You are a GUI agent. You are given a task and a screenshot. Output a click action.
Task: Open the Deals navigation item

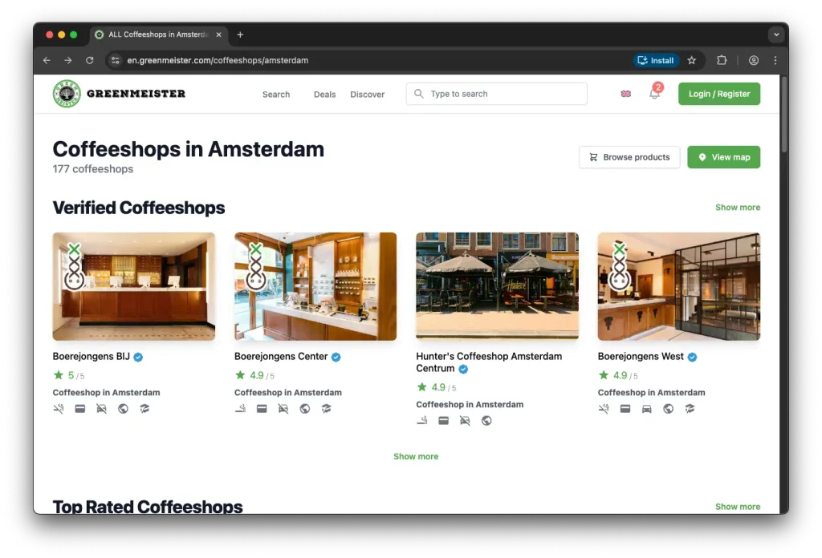click(324, 94)
